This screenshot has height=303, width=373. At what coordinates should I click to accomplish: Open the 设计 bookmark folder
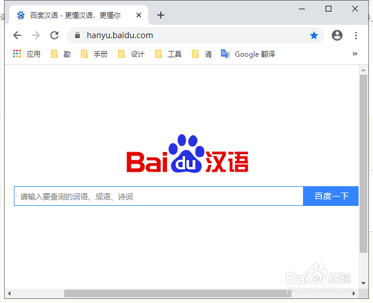pyautogui.click(x=131, y=54)
